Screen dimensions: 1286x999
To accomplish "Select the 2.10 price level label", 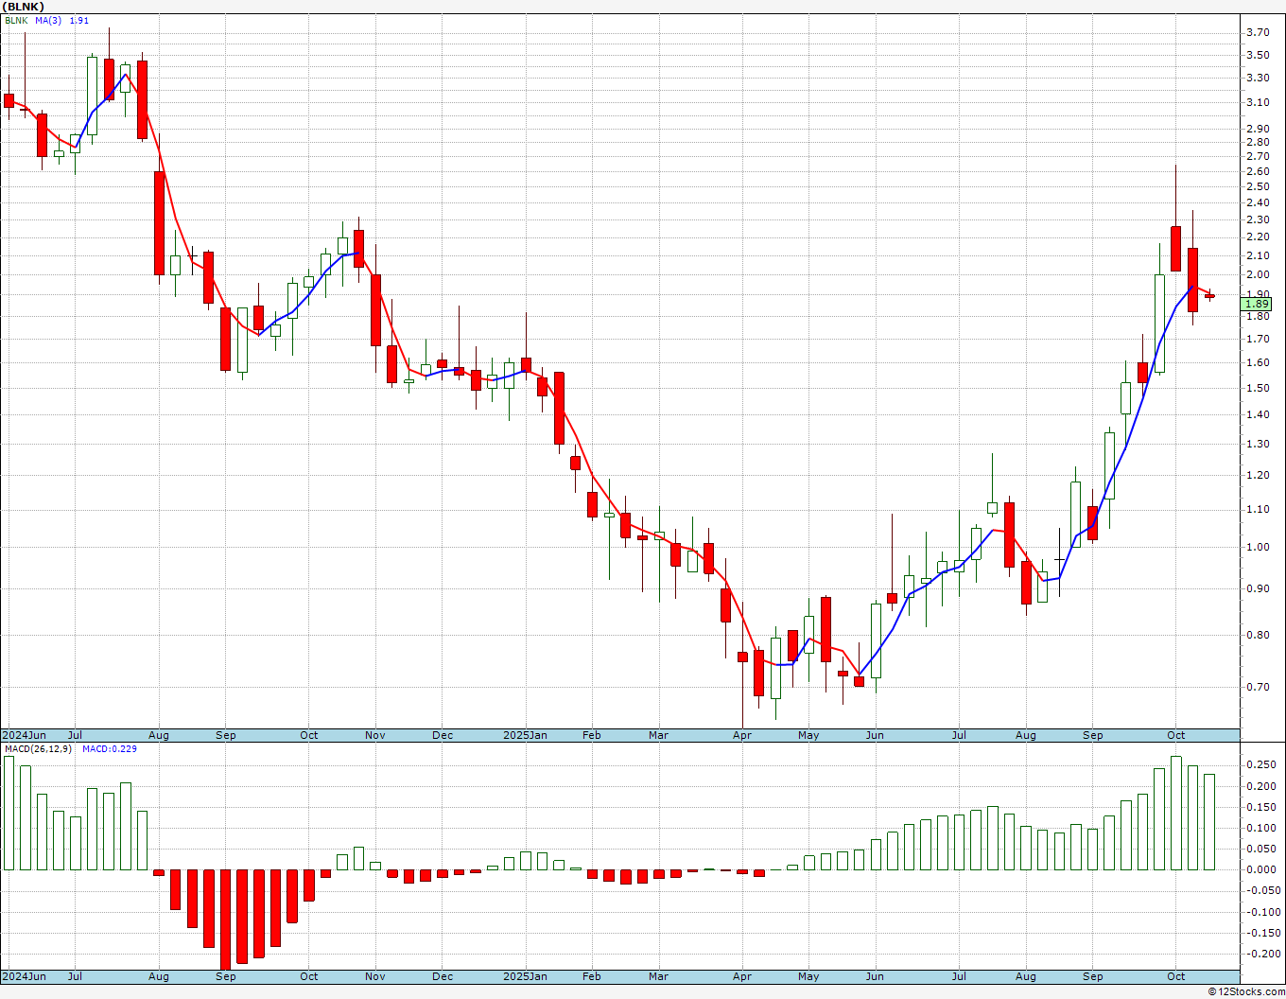I will click(1258, 255).
